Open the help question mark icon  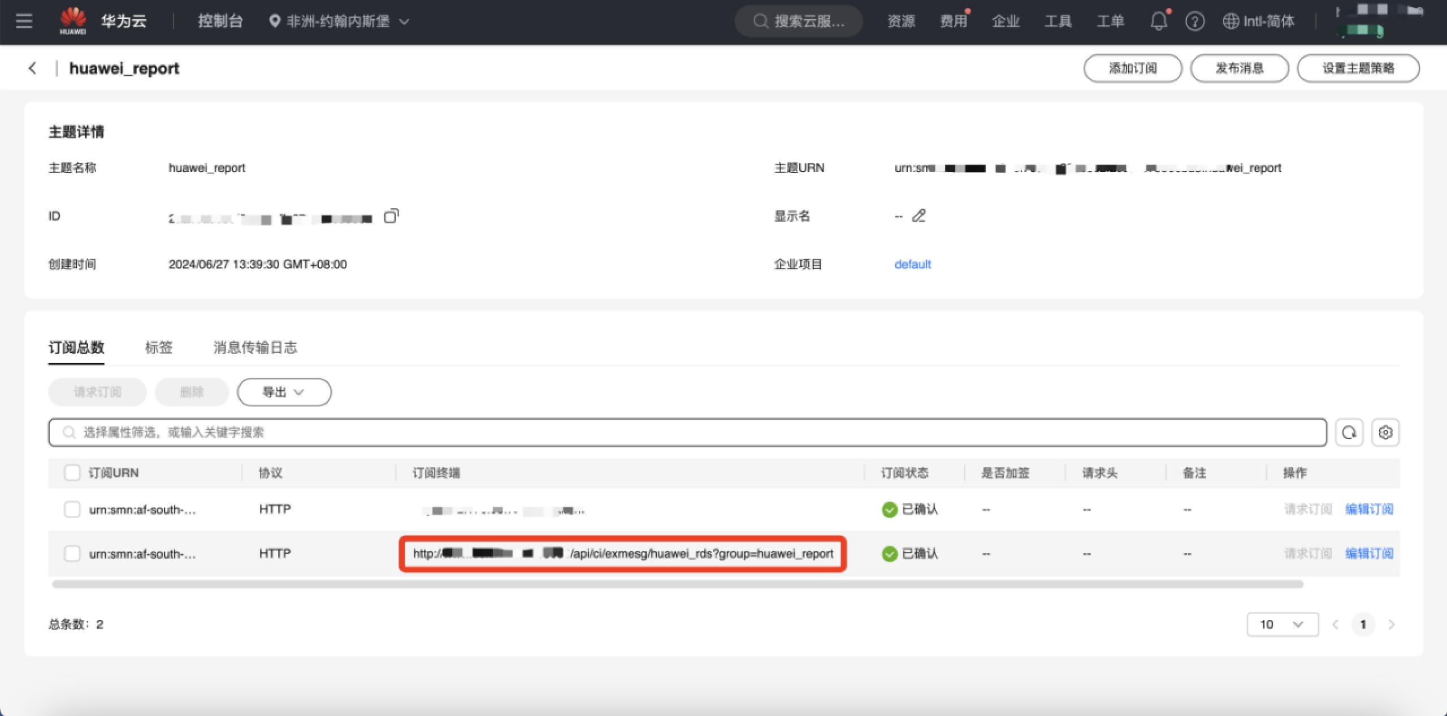click(1194, 21)
